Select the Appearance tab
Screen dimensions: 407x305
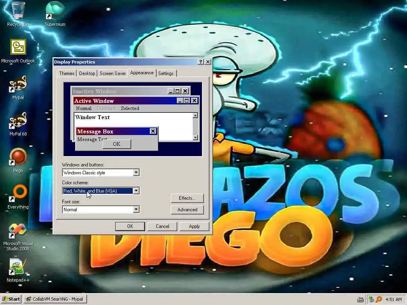pos(142,73)
